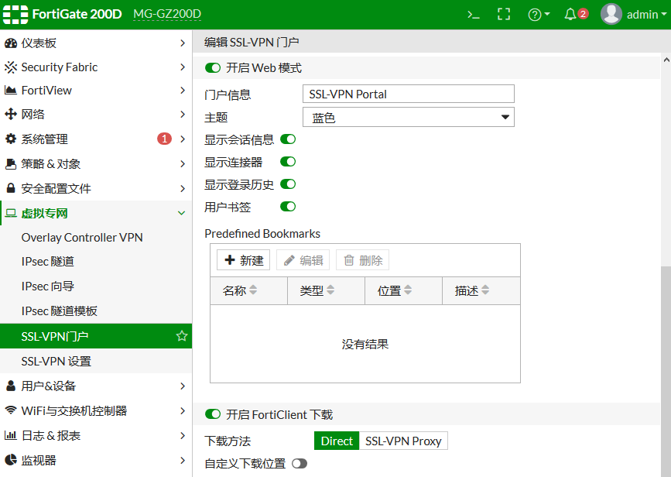
Task: Click the monitor pie-chart icon
Action: tap(11, 460)
